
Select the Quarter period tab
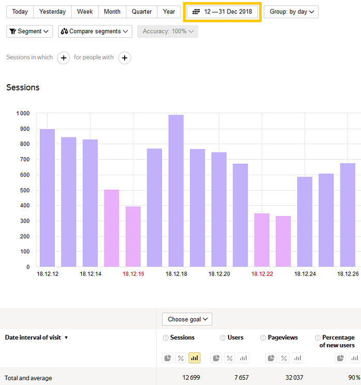tap(141, 12)
